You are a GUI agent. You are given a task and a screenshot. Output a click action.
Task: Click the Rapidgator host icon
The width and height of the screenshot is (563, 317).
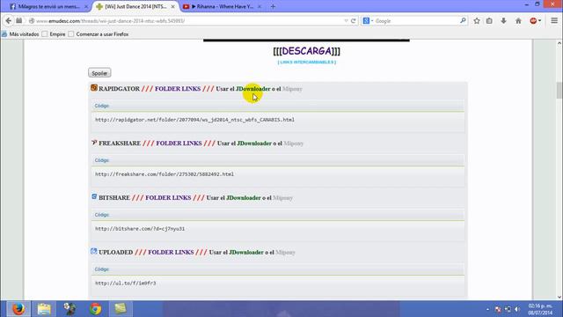tap(94, 88)
